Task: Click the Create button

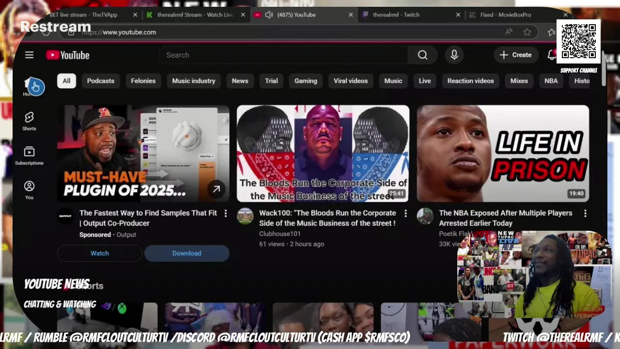Action: [516, 55]
